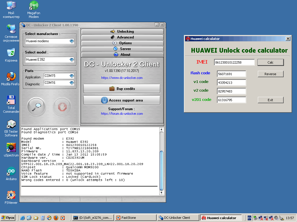This screenshot has height=222, width=297.
Task: Click Internet Explorer quick launch icon
Action: (x=23, y=218)
